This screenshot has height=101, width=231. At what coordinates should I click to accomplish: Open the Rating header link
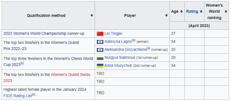[x=192, y=11]
